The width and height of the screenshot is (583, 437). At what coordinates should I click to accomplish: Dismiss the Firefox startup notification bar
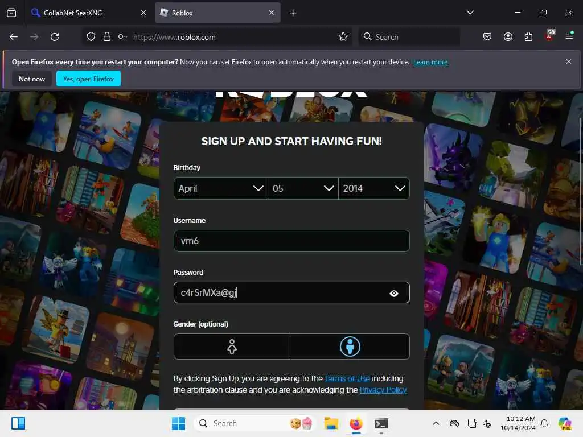(x=569, y=61)
